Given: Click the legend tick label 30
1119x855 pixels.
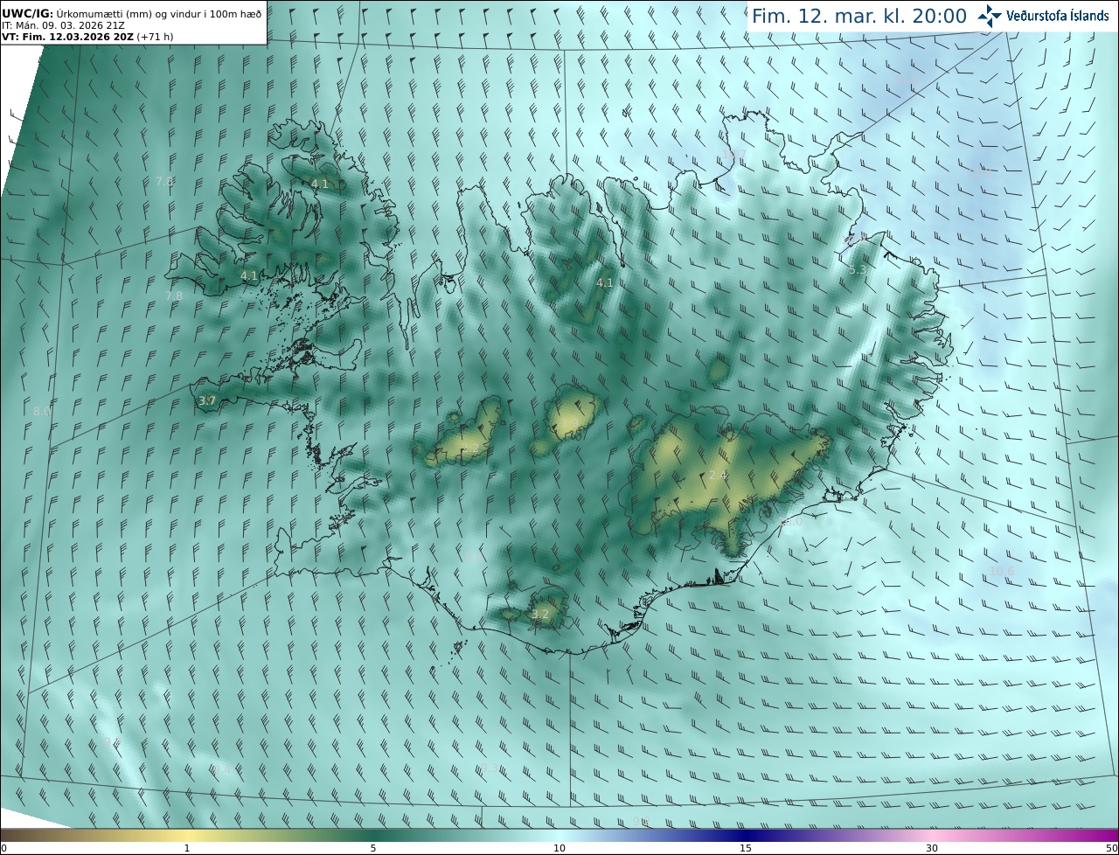Looking at the screenshot, I should [932, 848].
